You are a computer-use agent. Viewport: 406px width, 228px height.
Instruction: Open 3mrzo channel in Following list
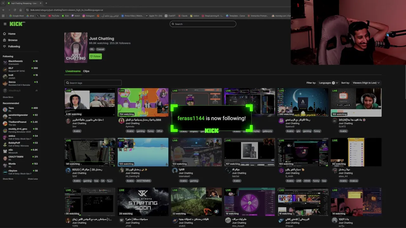pyautogui.click(x=20, y=83)
